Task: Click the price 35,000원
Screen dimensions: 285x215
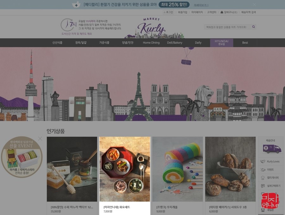Action: pos(56,212)
